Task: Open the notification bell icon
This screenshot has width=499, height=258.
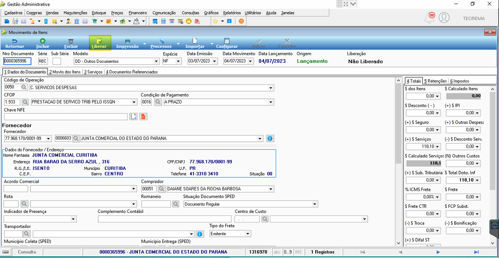Action: click(430, 18)
